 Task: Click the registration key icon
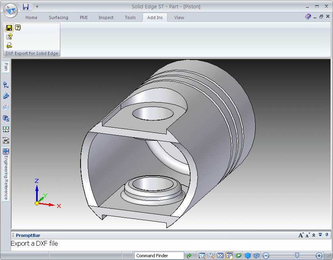9,45
